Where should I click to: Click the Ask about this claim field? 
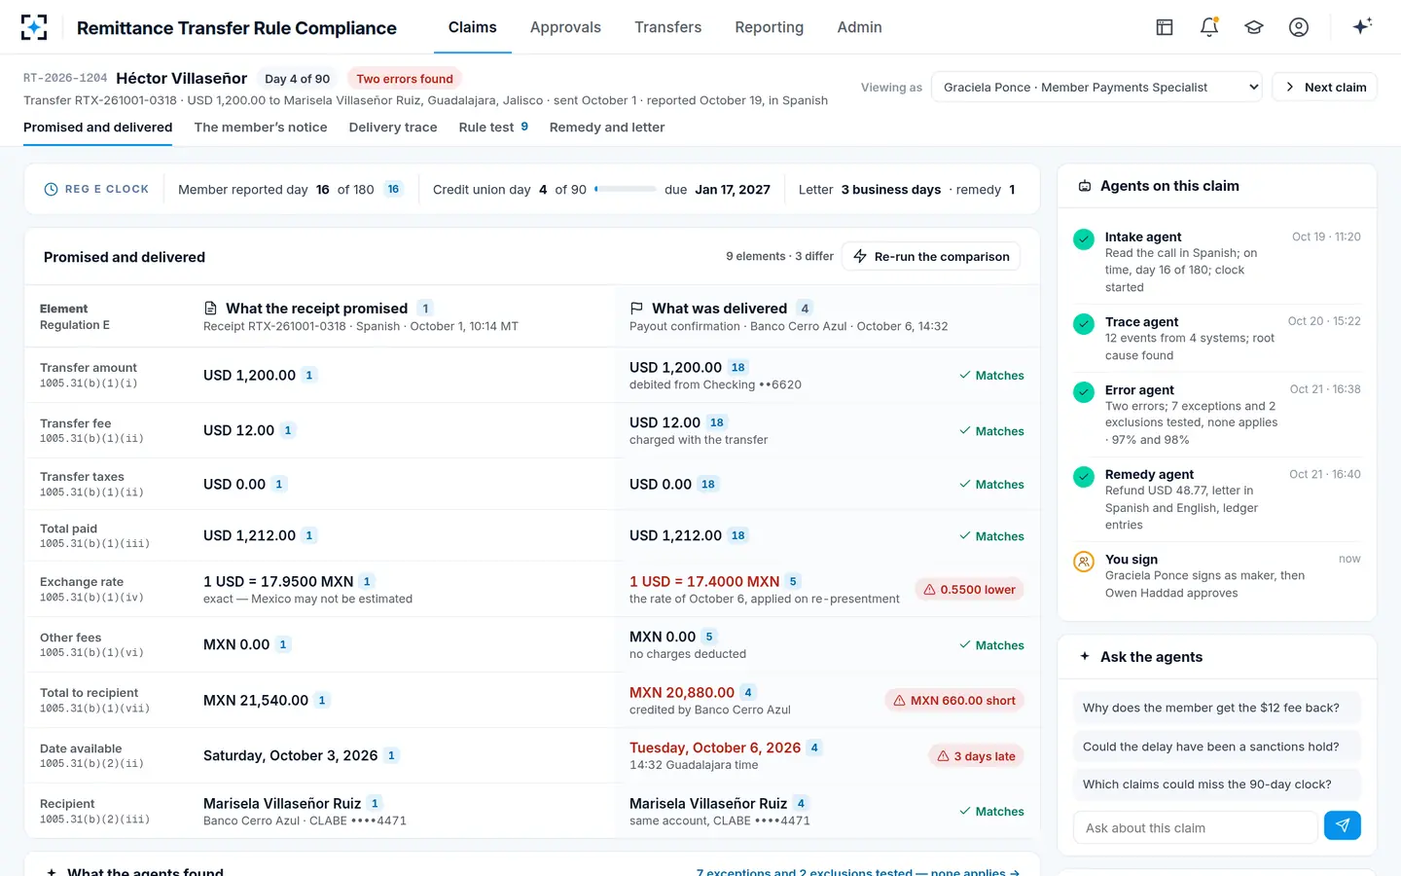point(1196,827)
